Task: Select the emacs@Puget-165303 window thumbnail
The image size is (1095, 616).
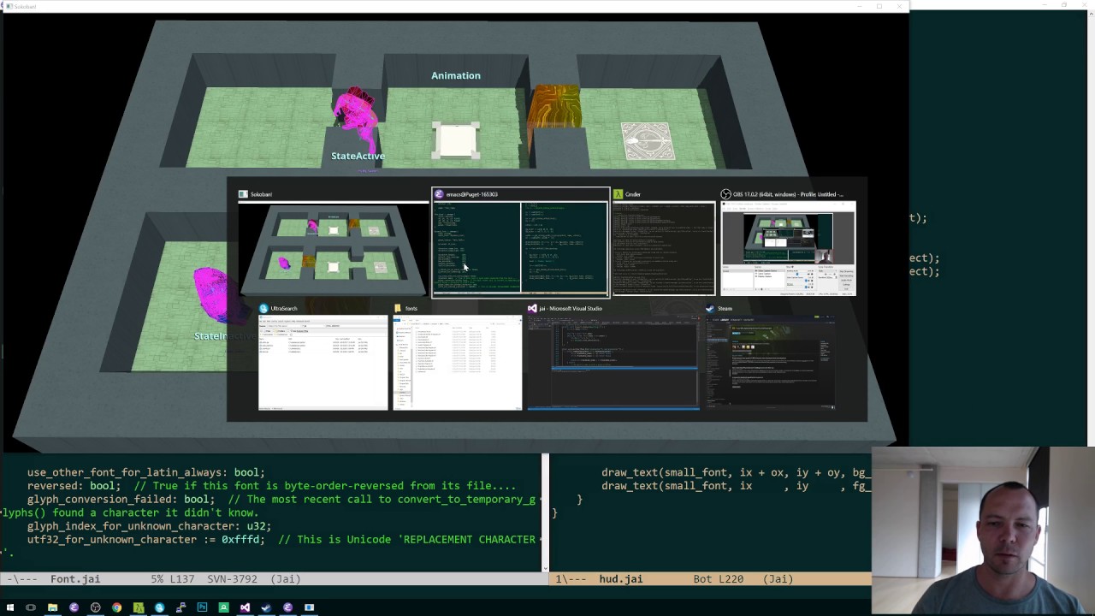Action: coord(521,242)
